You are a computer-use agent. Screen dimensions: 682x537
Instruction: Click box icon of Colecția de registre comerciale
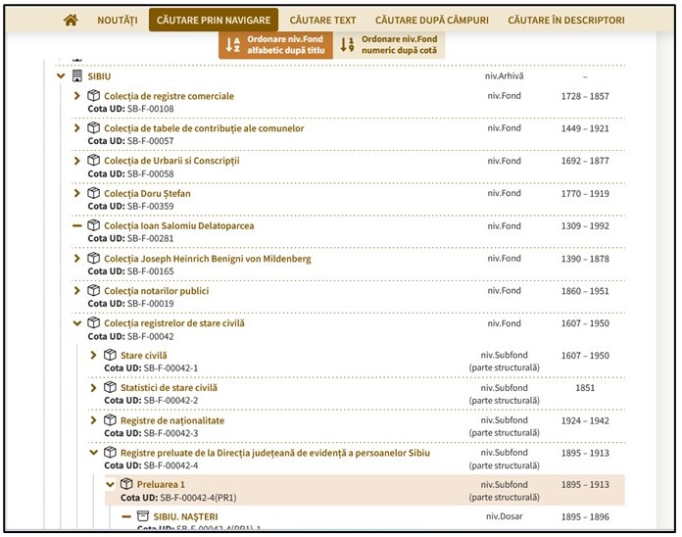(93, 95)
